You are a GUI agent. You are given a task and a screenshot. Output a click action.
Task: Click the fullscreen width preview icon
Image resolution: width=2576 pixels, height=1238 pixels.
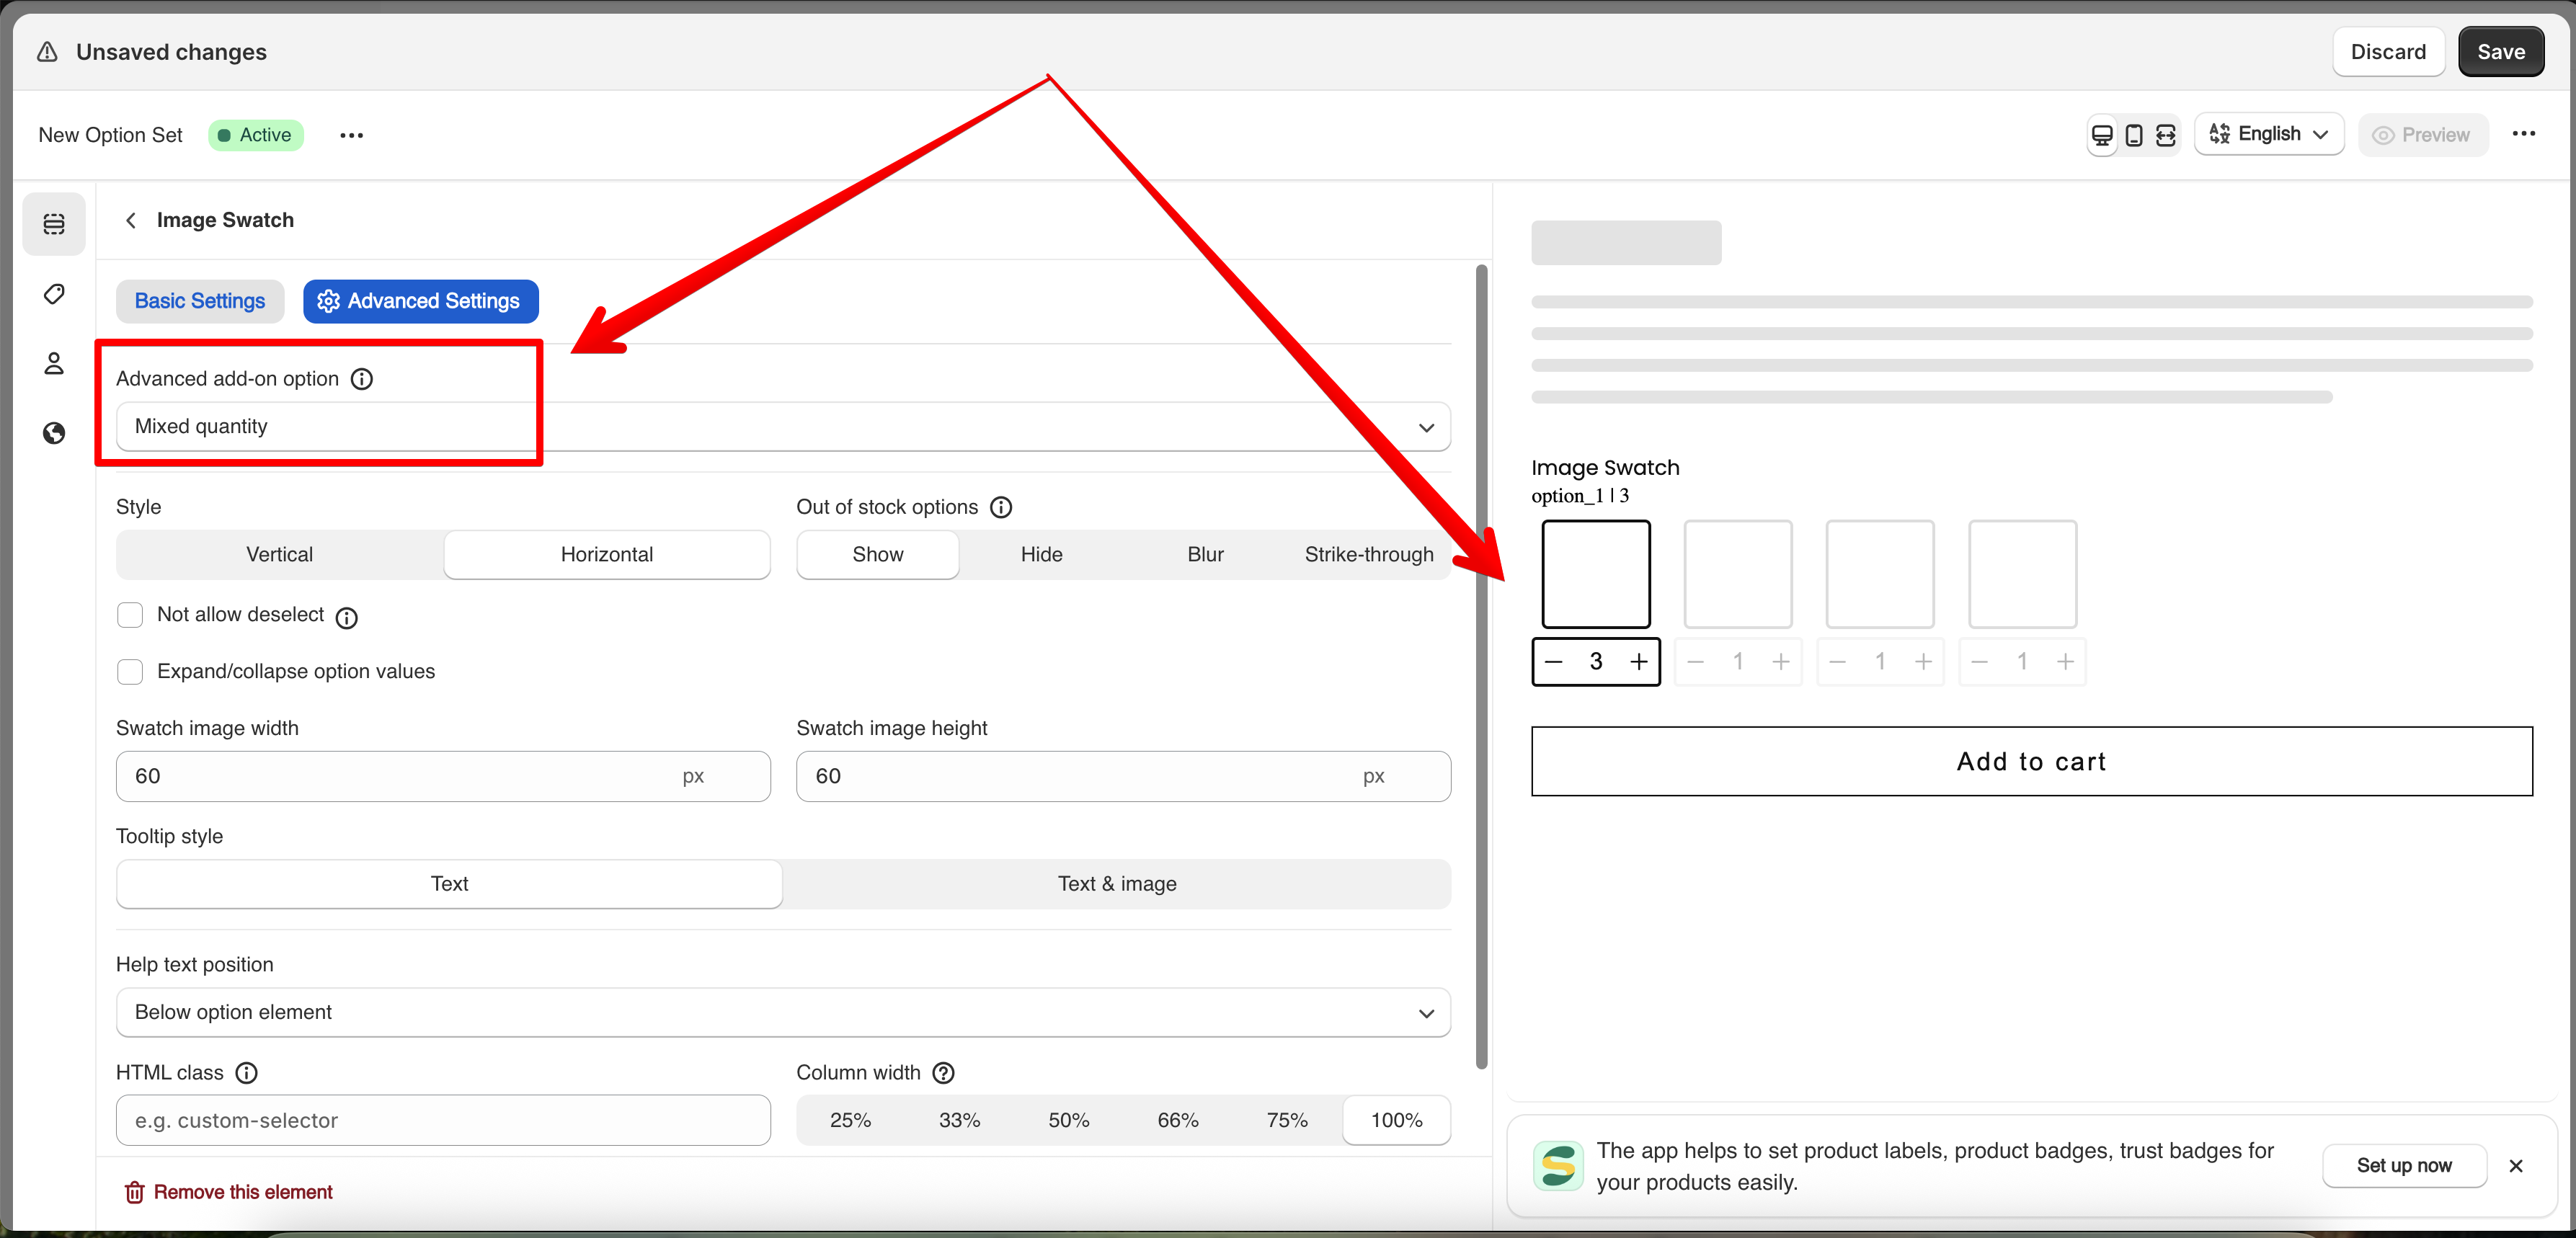click(x=2166, y=135)
